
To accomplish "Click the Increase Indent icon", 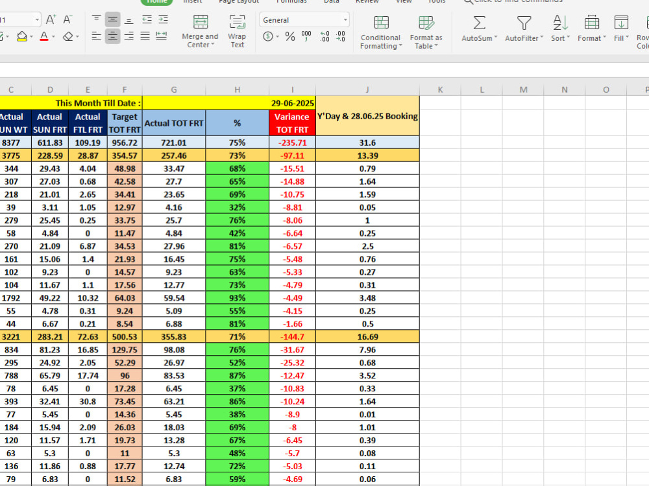I will [x=163, y=19].
